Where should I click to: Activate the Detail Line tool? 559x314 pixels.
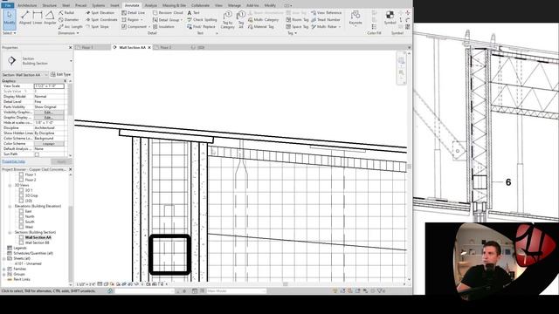click(x=134, y=13)
